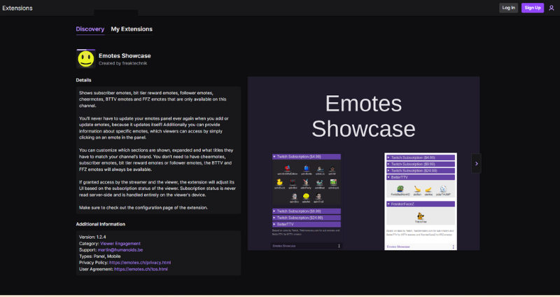560x297 pixels.
Task: Open the light panel's three-dot menu
Action: [453, 246]
